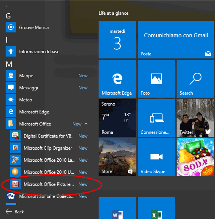Click the New badge beside Messaggi
The width and height of the screenshot is (215, 219).
pyautogui.click(x=83, y=88)
